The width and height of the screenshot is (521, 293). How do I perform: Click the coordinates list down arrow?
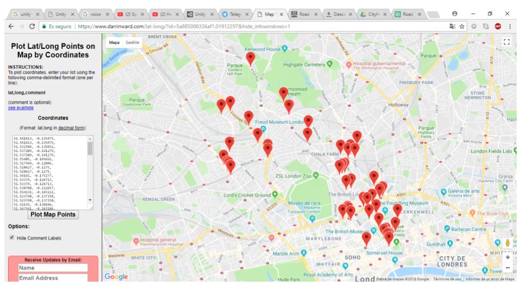pyautogui.click(x=90, y=200)
